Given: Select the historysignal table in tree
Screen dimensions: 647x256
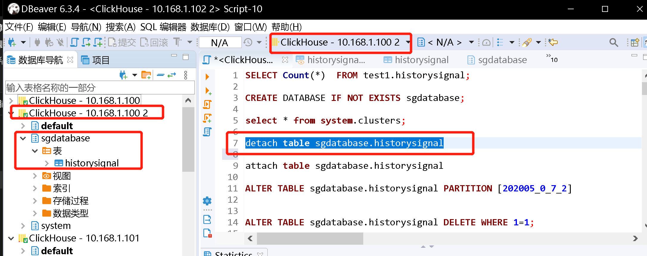Looking at the screenshot, I should coord(92,163).
